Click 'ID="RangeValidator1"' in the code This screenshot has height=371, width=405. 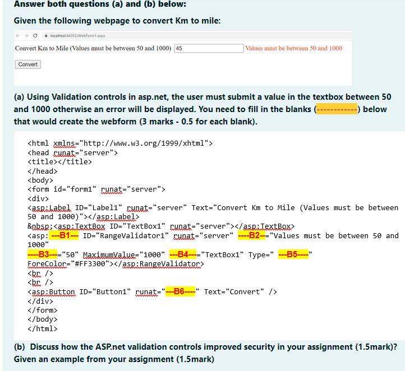[x=126, y=236]
